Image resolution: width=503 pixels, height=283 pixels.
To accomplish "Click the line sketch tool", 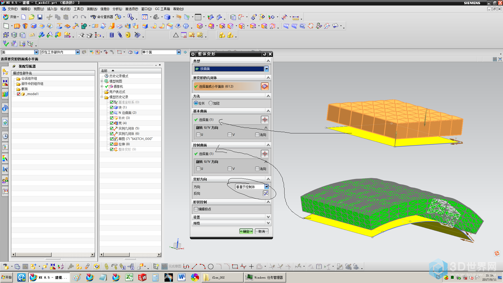I will point(194,266).
